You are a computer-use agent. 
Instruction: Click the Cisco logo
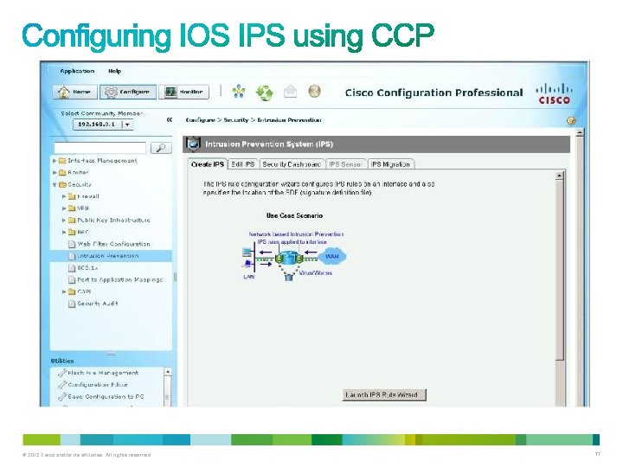coord(555,93)
